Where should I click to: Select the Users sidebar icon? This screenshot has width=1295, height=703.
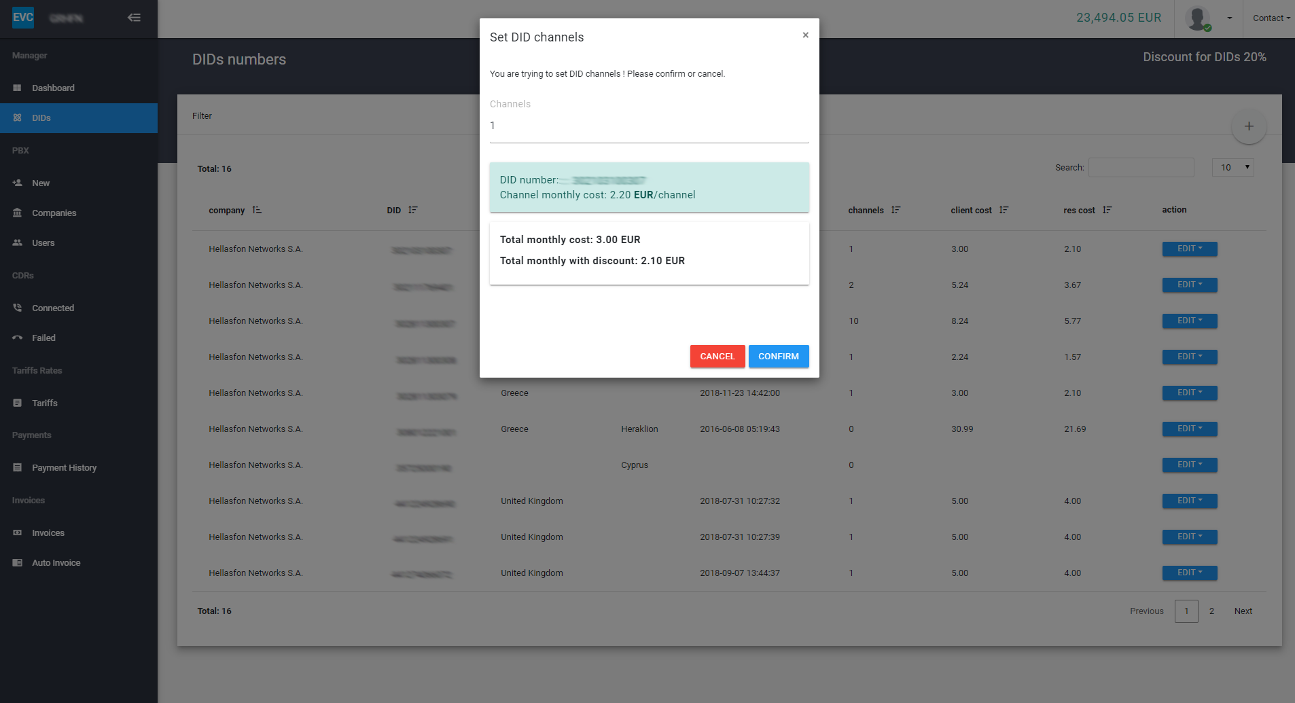(x=18, y=242)
